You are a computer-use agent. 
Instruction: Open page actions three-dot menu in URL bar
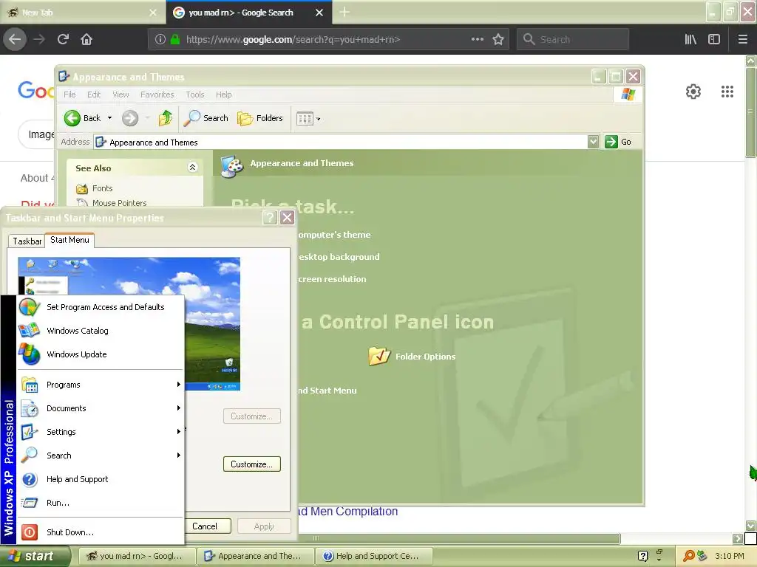477,39
